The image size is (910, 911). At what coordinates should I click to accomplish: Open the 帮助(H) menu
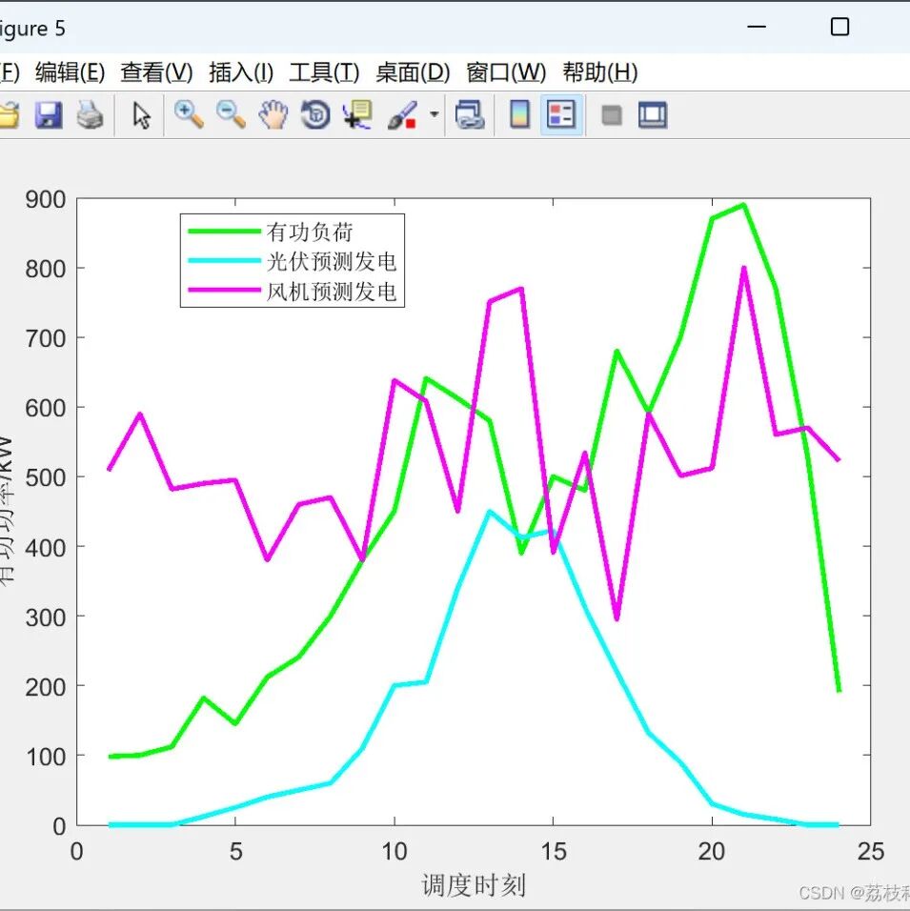point(599,72)
